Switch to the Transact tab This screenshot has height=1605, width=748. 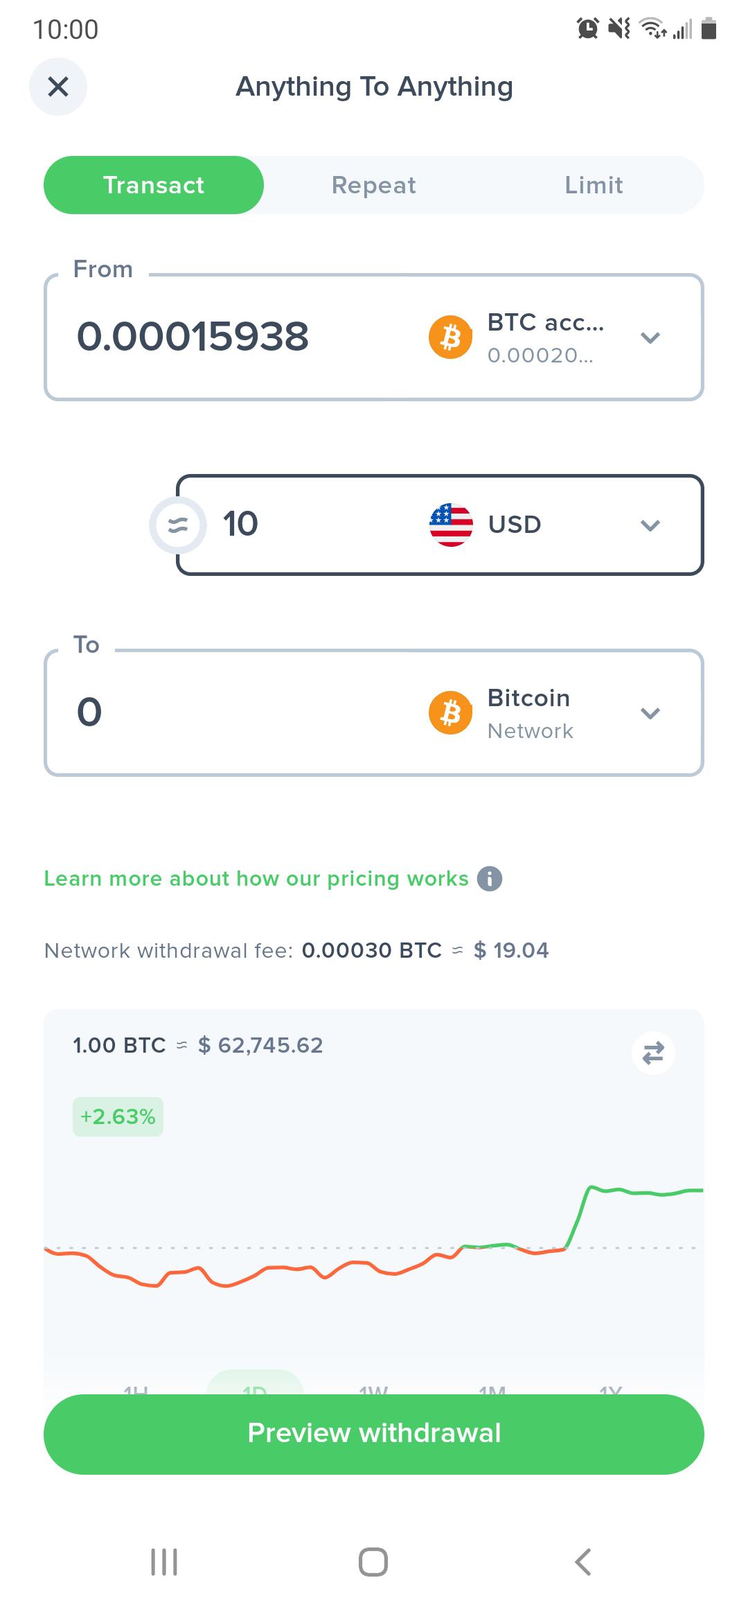coord(154,185)
